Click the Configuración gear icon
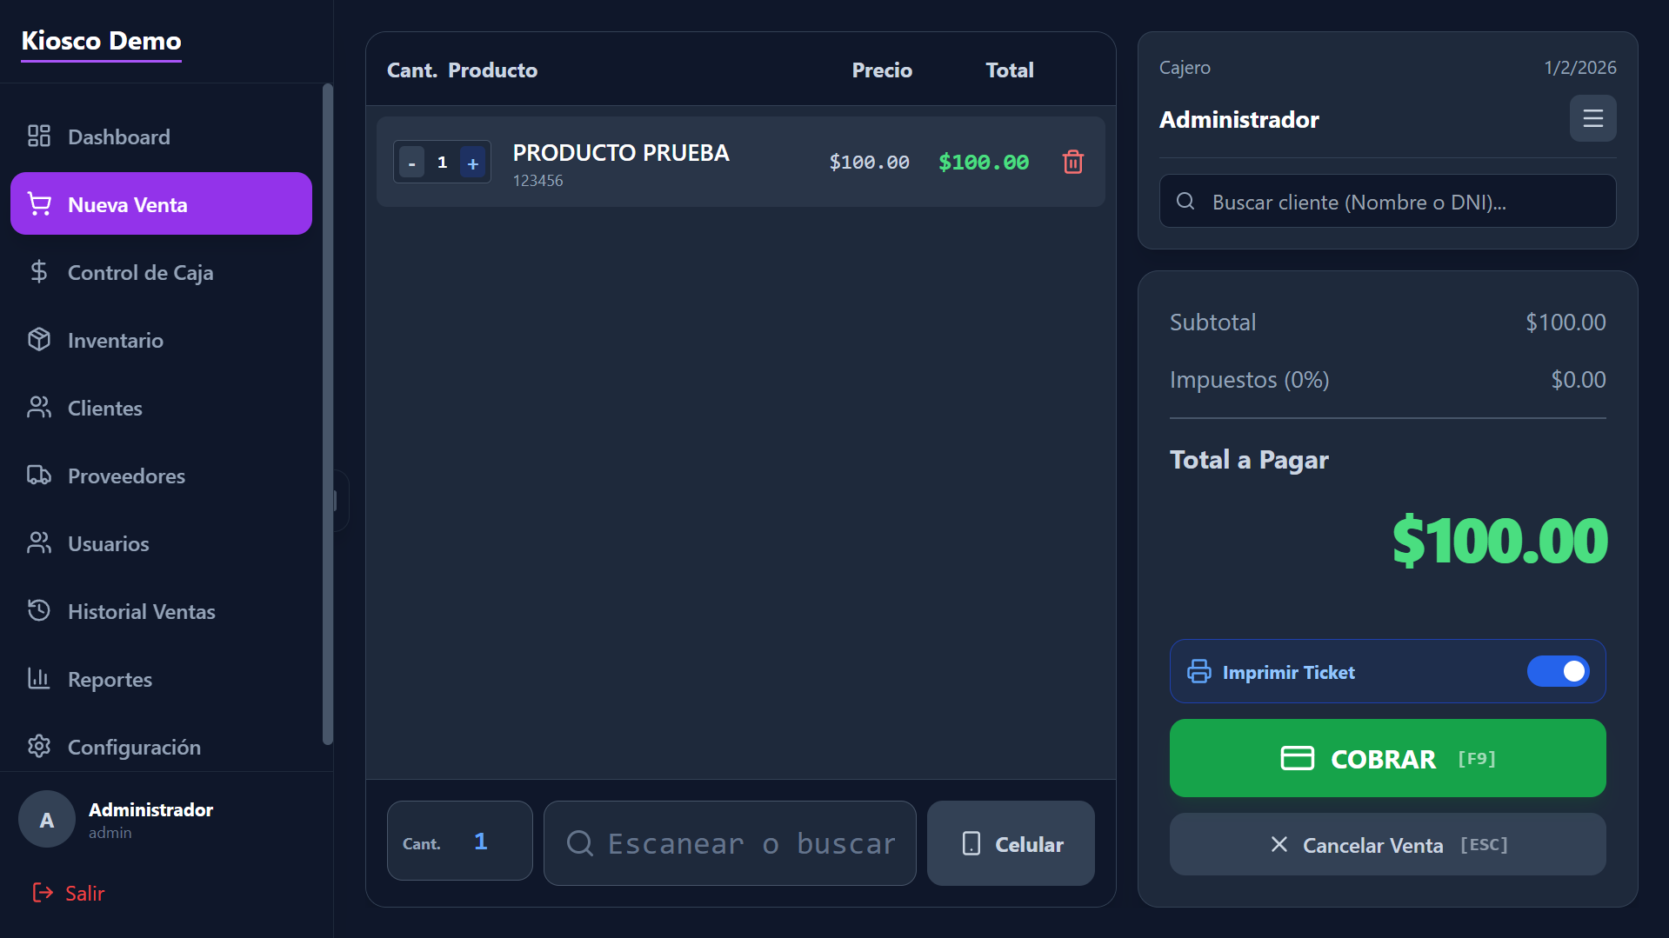1669x938 pixels. click(39, 746)
